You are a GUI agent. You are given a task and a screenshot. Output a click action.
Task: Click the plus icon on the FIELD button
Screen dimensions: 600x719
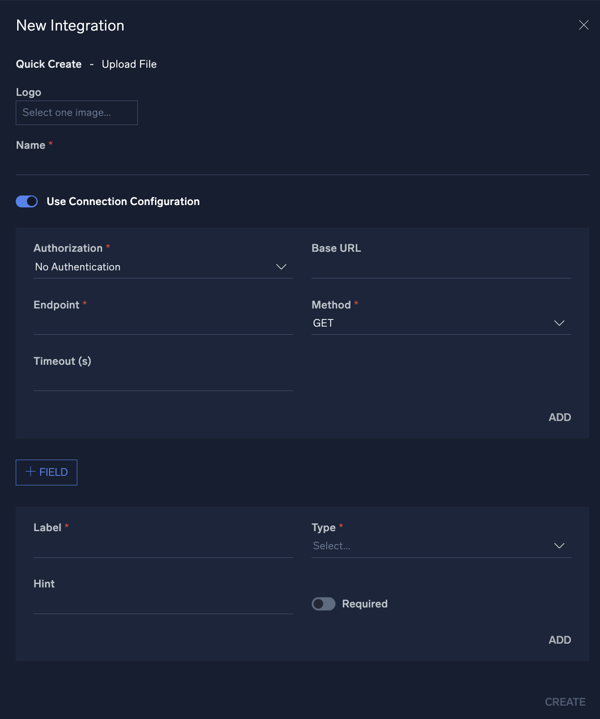point(31,472)
